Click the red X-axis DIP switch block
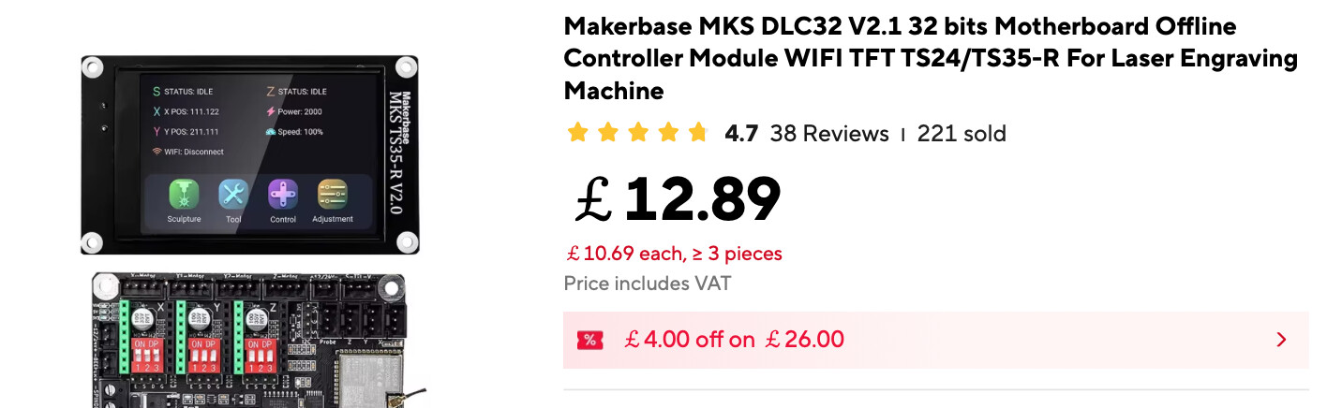 coord(148,357)
